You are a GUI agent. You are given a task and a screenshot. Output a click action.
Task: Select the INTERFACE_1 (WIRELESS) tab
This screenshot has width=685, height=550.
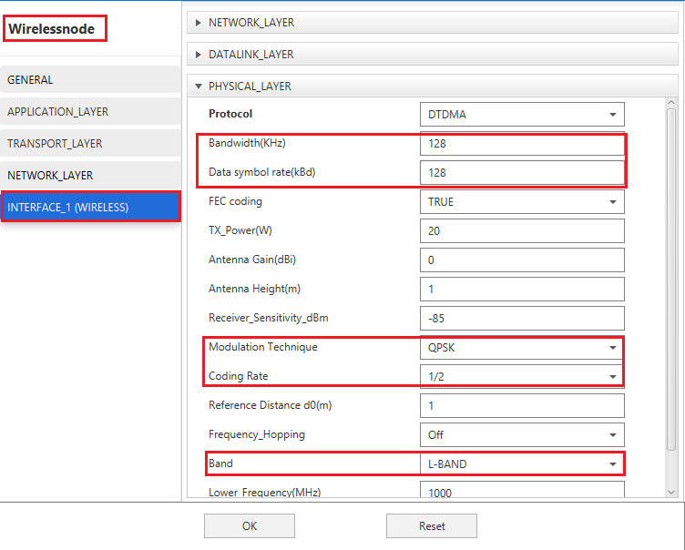(90, 207)
